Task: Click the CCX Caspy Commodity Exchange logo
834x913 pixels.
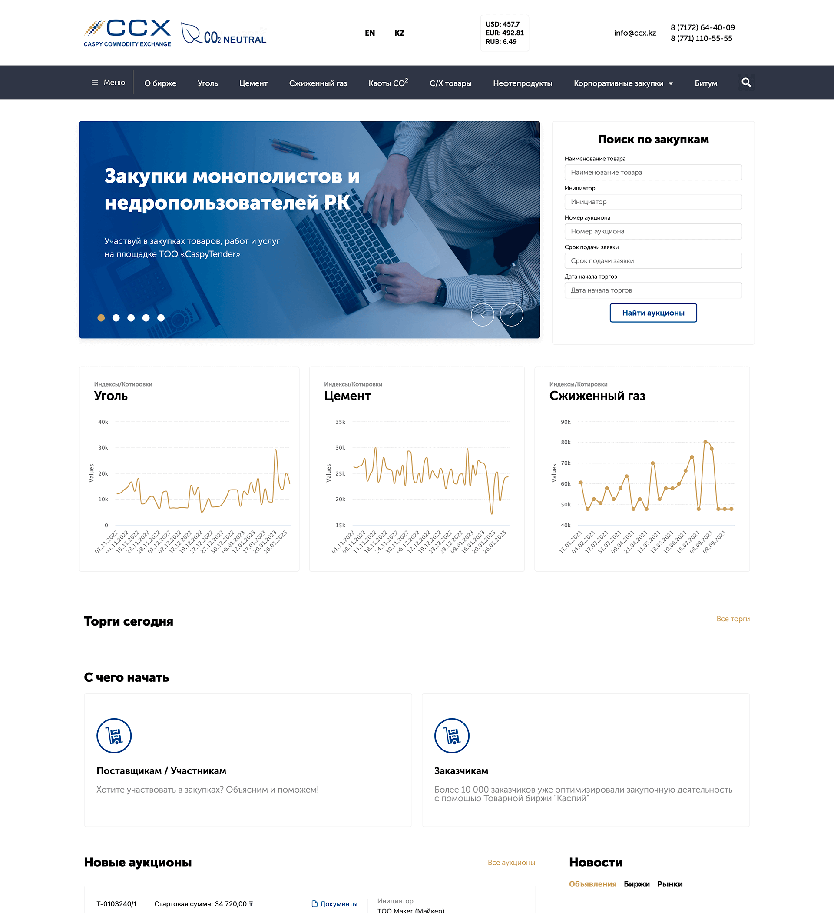Action: [128, 33]
